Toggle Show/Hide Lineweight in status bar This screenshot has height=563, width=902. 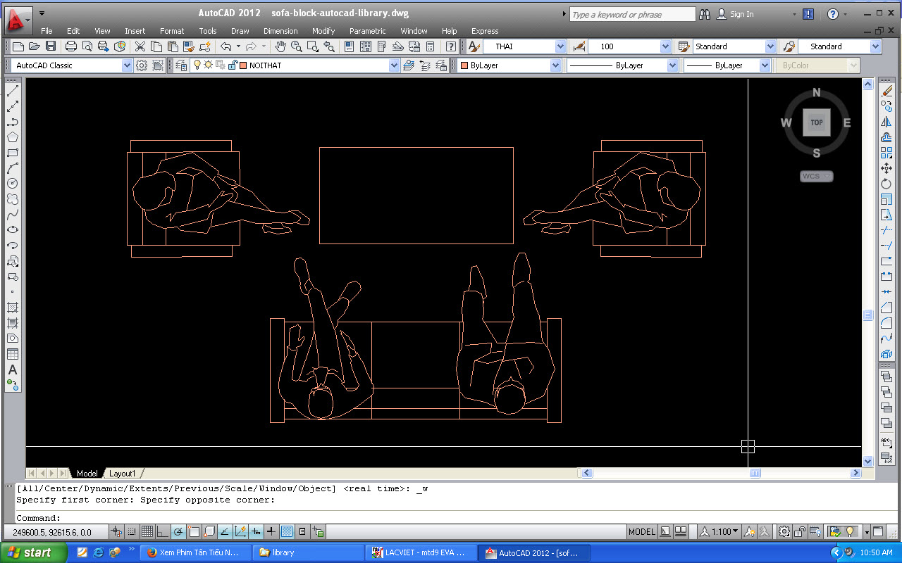coord(271,531)
